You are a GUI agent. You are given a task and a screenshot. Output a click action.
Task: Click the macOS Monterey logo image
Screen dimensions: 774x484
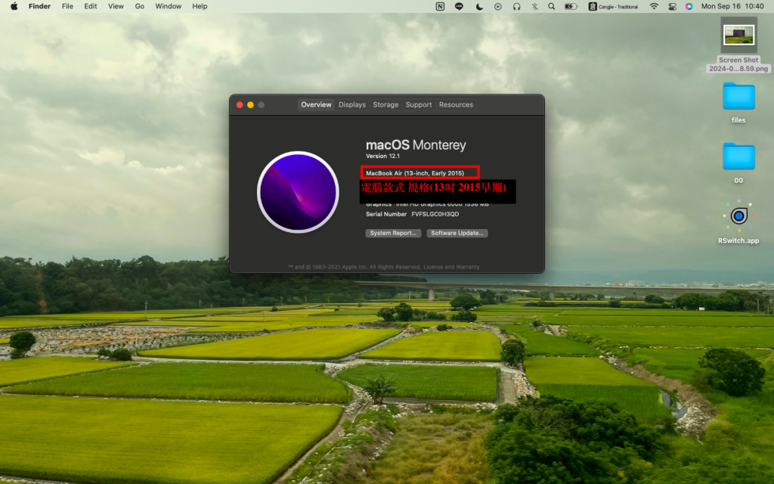pos(298,192)
